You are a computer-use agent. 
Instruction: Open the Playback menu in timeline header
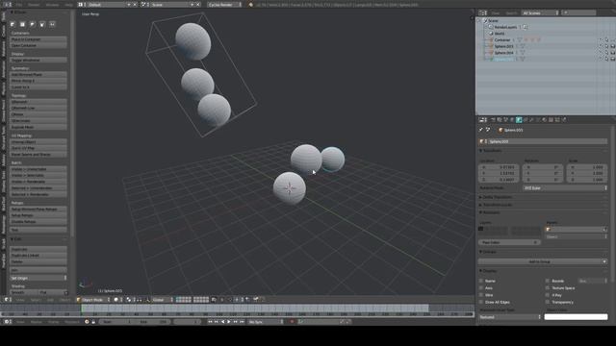coord(72,322)
